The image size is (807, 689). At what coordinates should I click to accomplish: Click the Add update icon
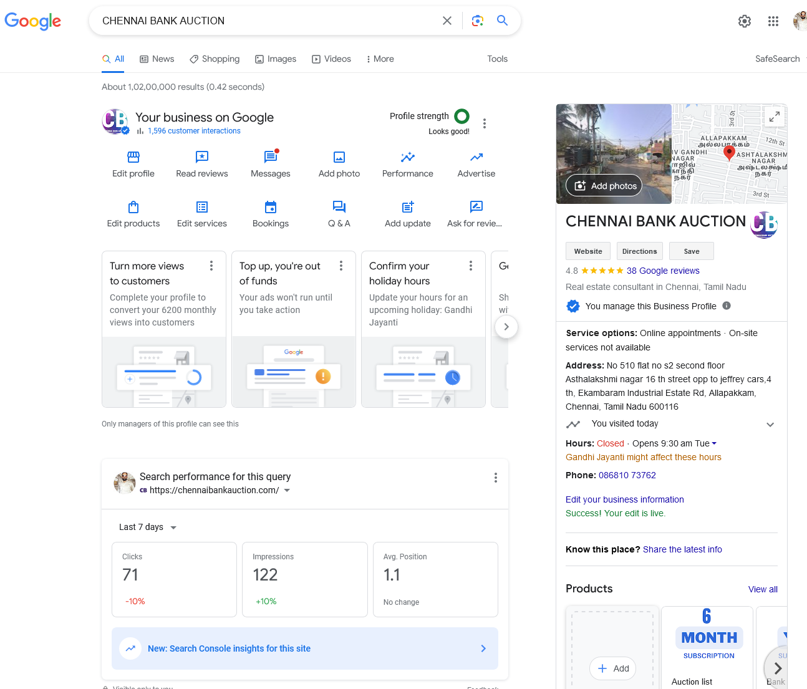tap(407, 207)
